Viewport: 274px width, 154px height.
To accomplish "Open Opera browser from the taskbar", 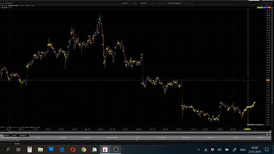I will coord(73,149).
